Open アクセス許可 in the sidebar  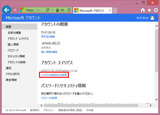(x=12, y=74)
